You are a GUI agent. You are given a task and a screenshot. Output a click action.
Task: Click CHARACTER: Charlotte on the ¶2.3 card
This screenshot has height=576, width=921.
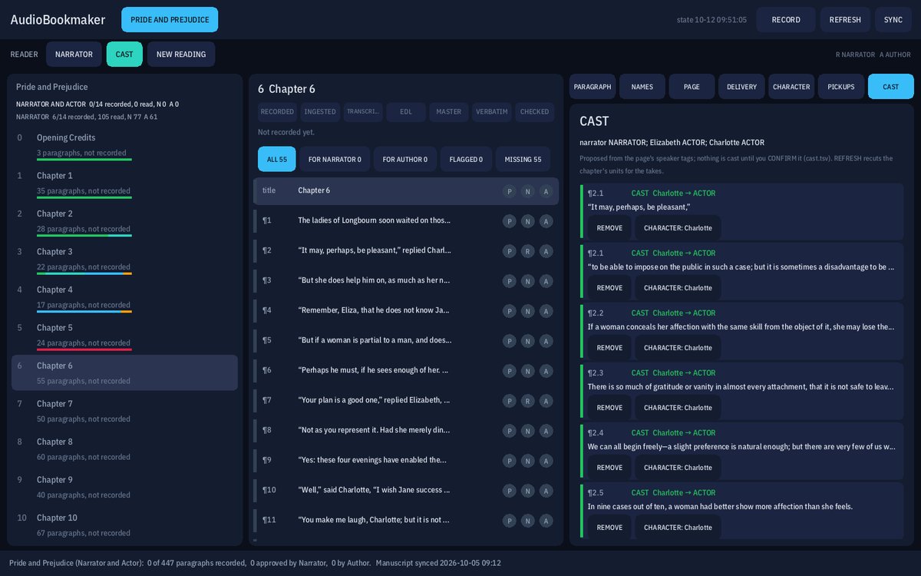[678, 408]
